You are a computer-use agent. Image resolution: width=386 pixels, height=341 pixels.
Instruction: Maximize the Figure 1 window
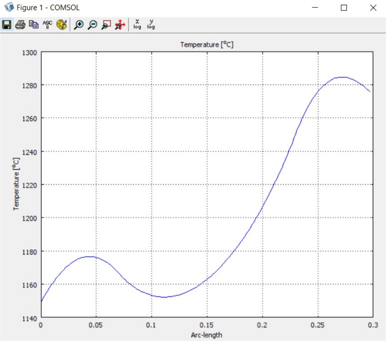[344, 8]
